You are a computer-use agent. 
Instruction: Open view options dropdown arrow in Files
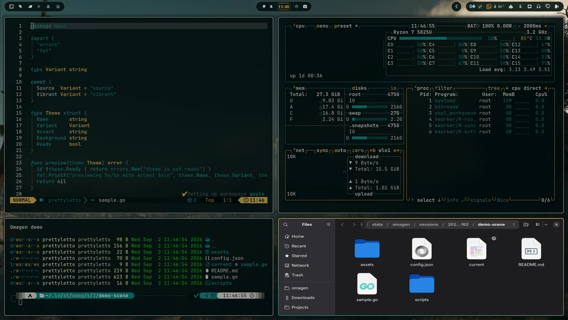[546, 224]
